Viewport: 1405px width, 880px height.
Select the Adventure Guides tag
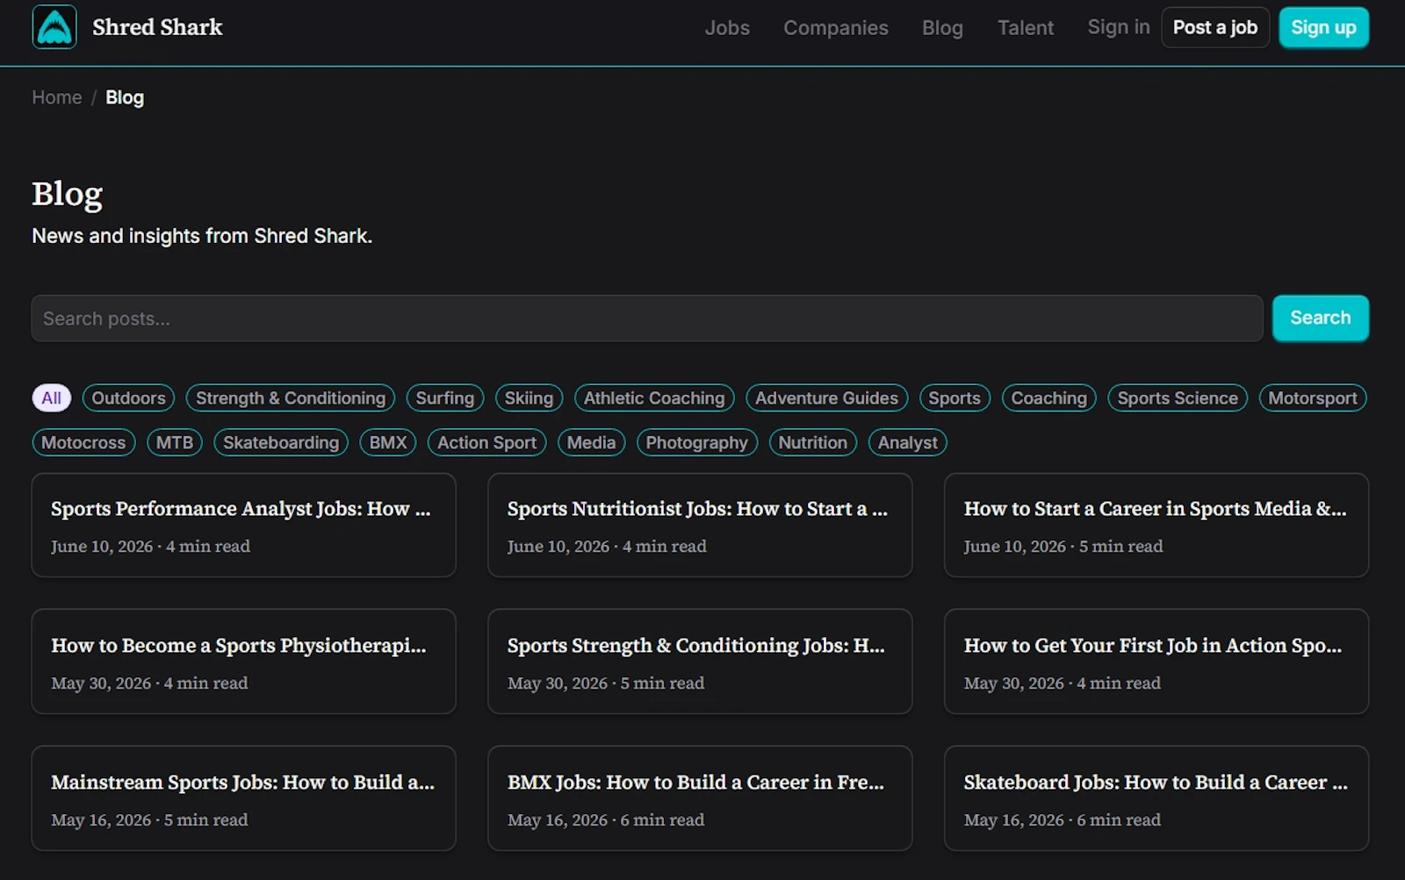pos(827,398)
